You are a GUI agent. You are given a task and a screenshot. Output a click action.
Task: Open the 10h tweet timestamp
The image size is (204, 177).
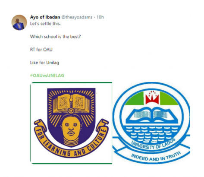pyautogui.click(x=100, y=17)
